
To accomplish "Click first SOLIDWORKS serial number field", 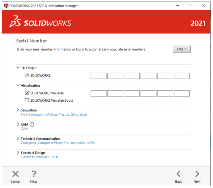I will pos(98,76).
